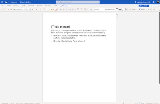The height and width of the screenshot is (104, 160).
Task: Decrease font size with the smaller A
Action: point(37,9)
